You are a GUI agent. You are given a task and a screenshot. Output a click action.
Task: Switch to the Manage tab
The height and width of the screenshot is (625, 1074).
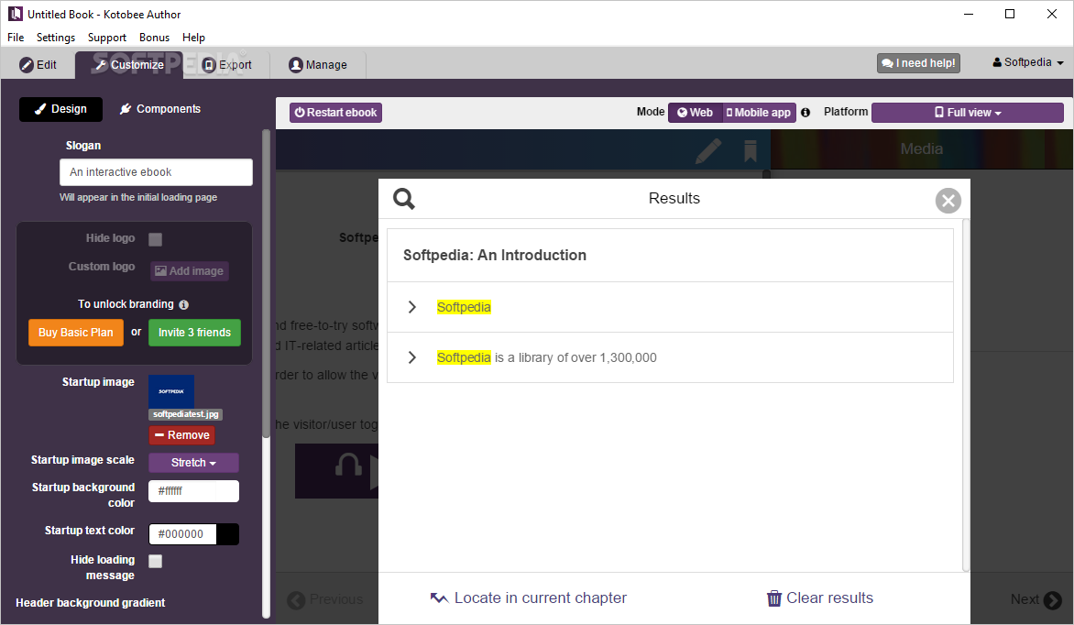(x=318, y=65)
